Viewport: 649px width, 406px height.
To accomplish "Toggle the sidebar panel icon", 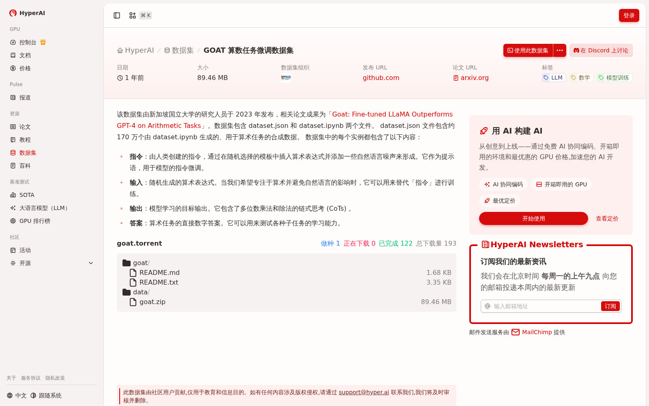I will [117, 15].
